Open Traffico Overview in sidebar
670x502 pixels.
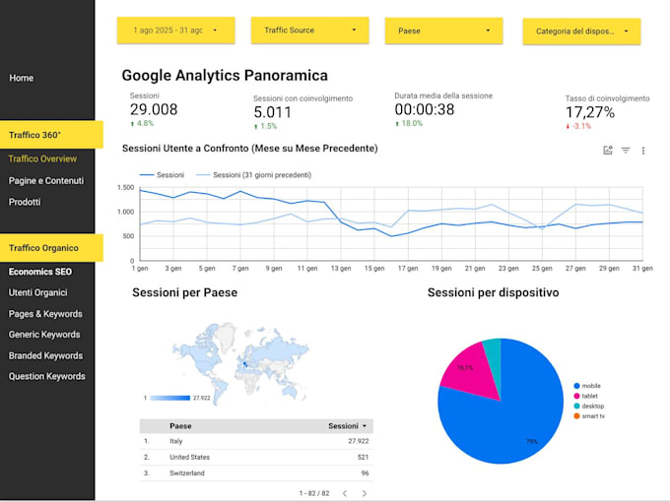(42, 158)
